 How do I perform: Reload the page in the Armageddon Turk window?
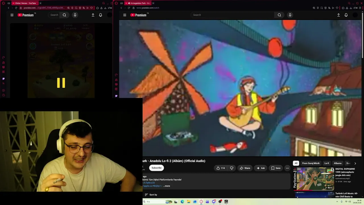pyautogui.click(x=129, y=8)
